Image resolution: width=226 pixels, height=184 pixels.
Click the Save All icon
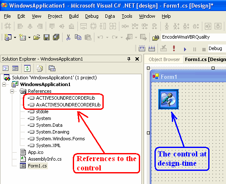point(56,37)
